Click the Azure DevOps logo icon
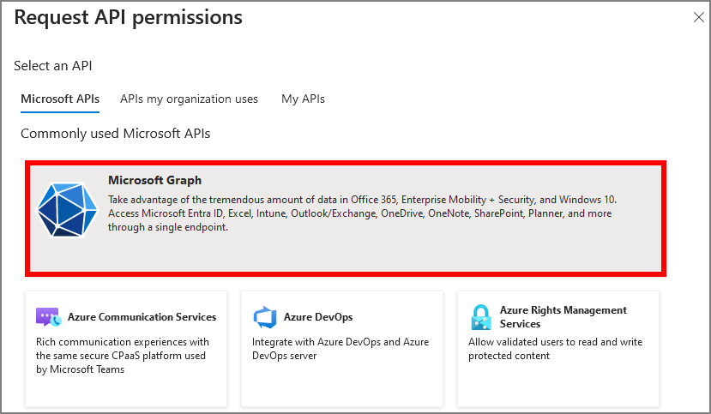Viewport: 711px width, 414px height. [x=265, y=317]
